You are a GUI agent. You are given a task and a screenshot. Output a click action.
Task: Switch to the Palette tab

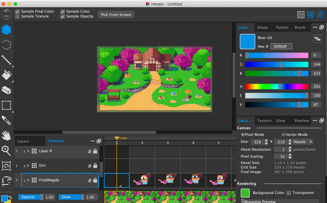pos(282,27)
